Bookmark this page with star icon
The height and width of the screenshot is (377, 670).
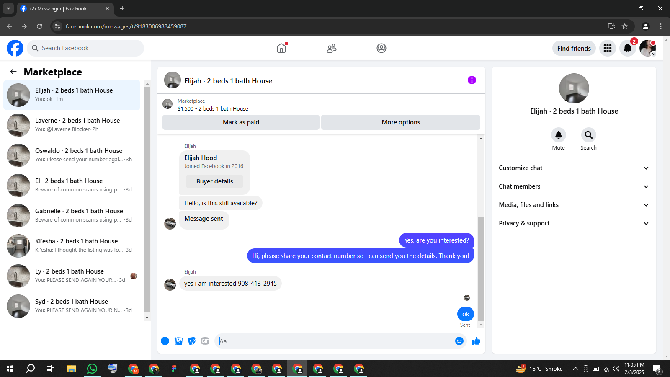click(625, 26)
